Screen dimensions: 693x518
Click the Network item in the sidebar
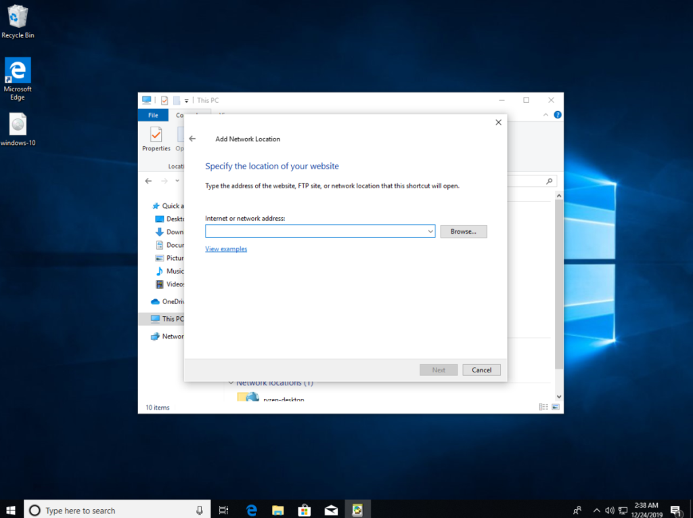(x=169, y=336)
